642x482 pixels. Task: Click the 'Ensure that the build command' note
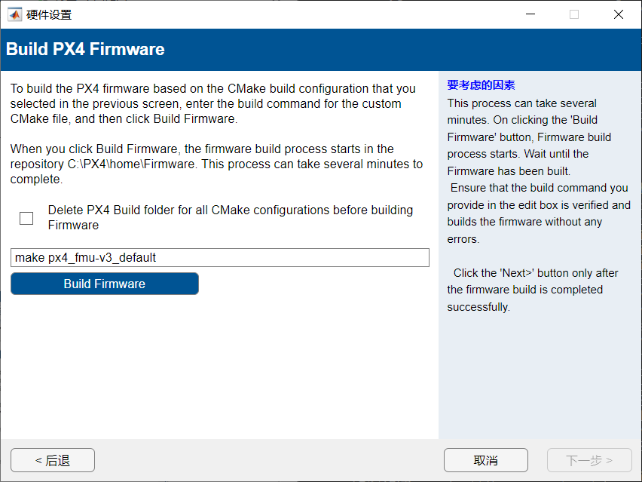click(x=538, y=213)
